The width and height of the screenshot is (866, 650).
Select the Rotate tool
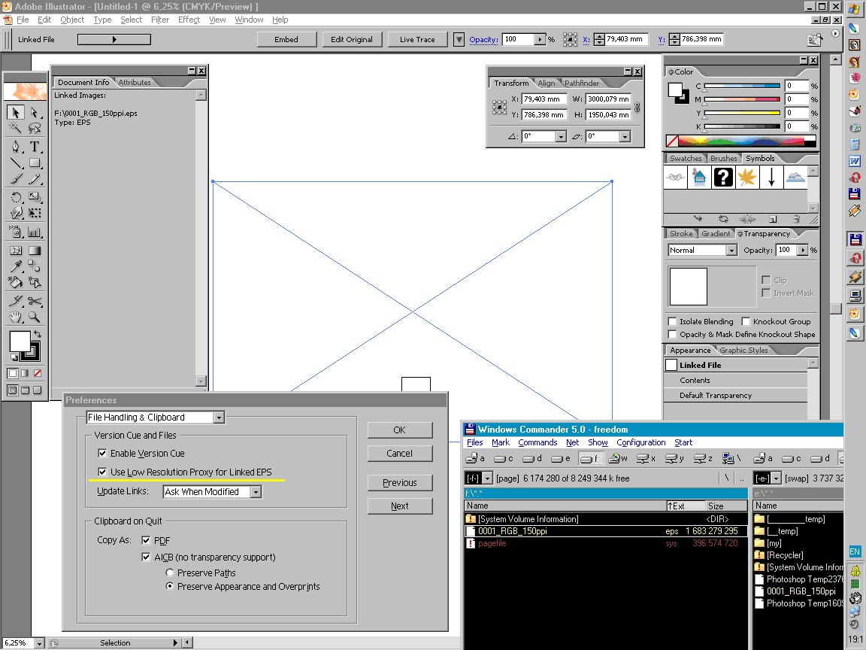click(x=16, y=197)
